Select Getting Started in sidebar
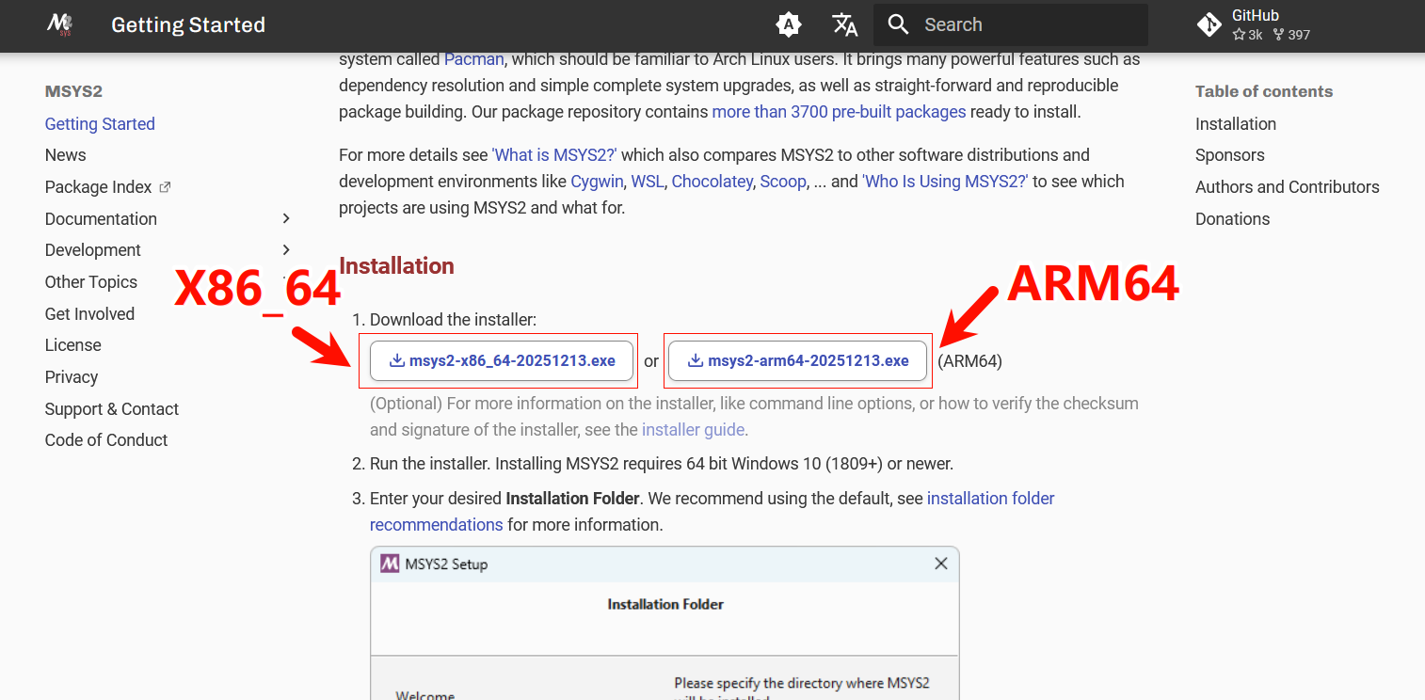 click(100, 124)
